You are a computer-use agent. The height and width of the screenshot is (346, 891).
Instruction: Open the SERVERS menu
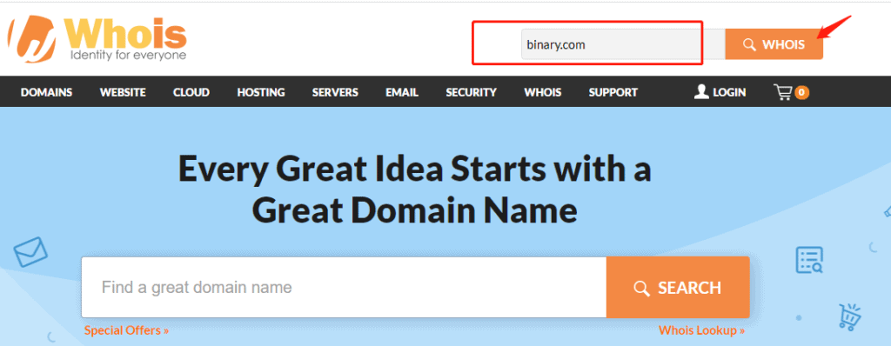[335, 92]
